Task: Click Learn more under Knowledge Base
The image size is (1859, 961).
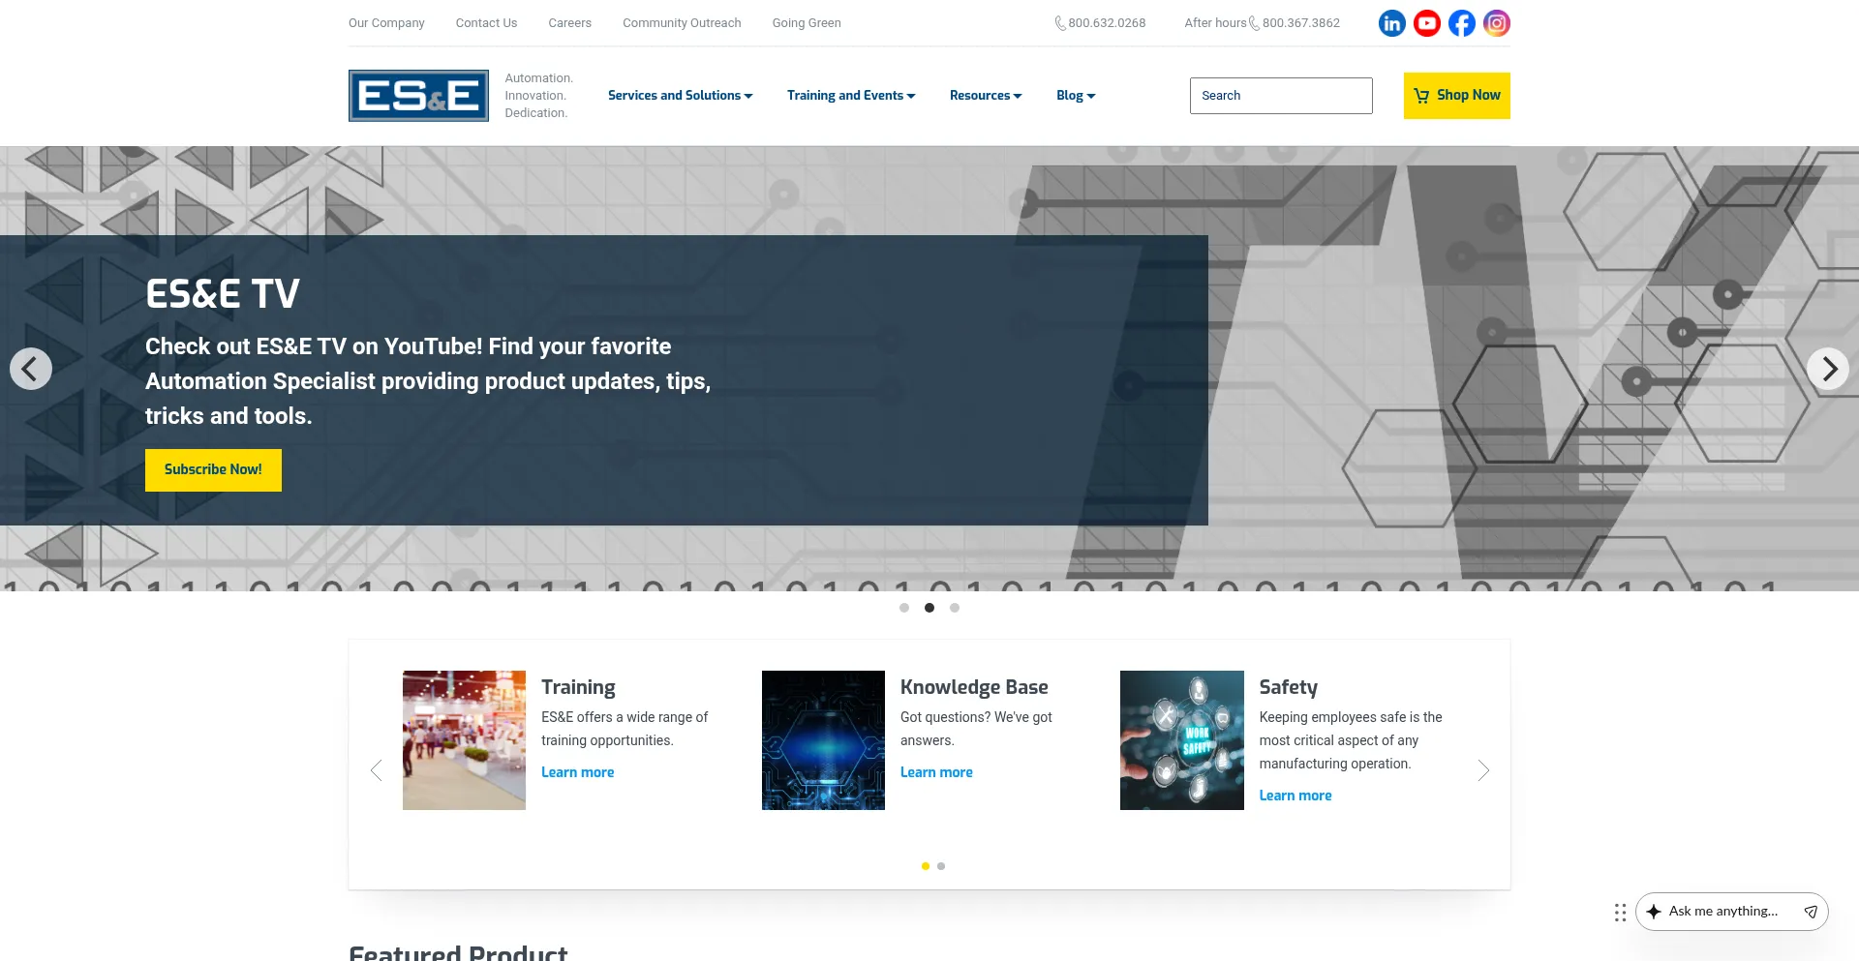Action: click(936, 771)
